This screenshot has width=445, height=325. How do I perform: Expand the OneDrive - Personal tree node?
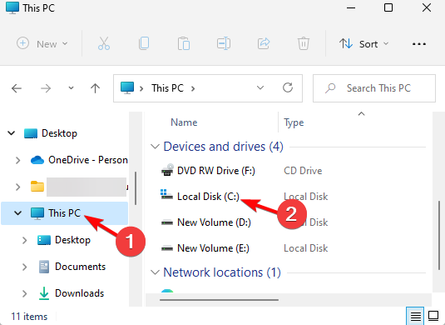pos(17,160)
